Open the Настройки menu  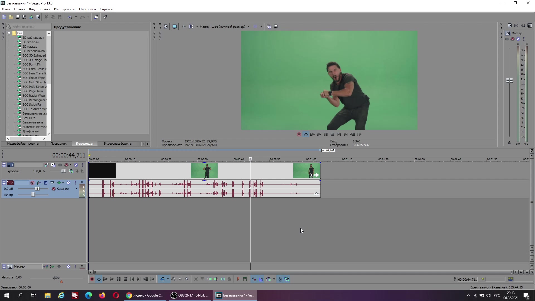tap(87, 9)
